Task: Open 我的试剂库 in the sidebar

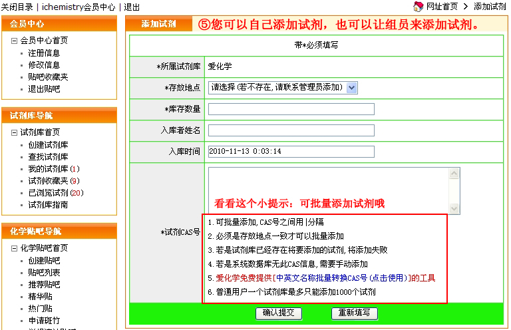Action: [x=48, y=169]
